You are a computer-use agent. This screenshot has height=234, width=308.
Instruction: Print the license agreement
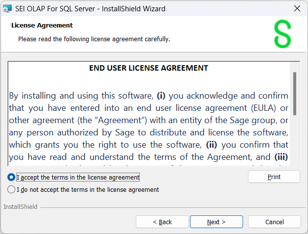pos(274,177)
